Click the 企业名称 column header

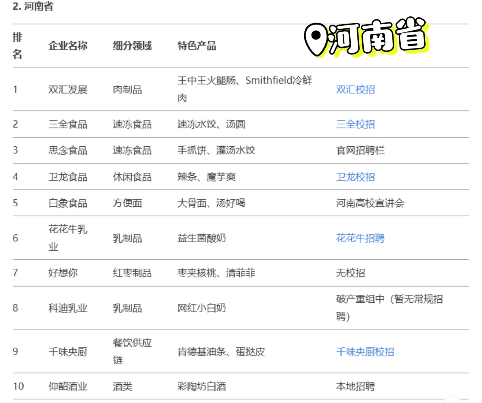pos(68,46)
